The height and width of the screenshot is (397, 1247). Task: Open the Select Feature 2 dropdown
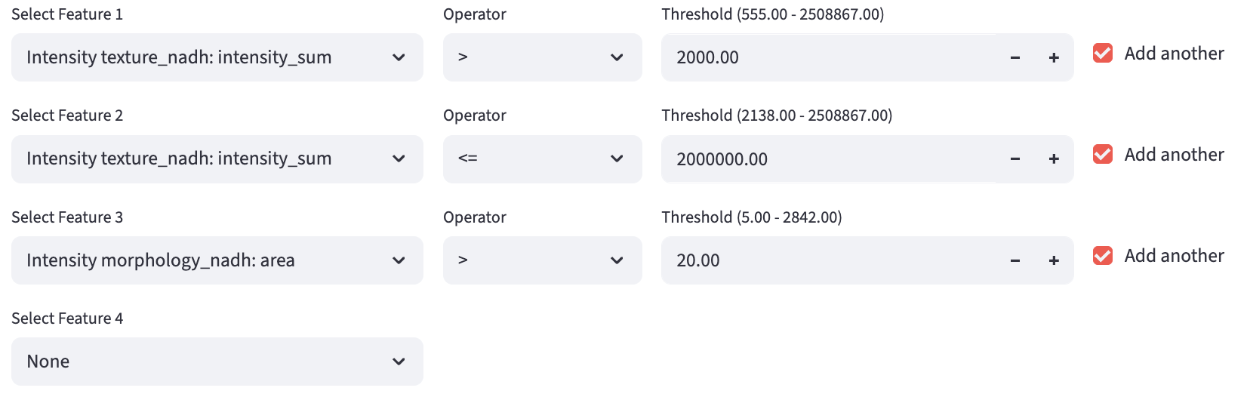(x=217, y=158)
